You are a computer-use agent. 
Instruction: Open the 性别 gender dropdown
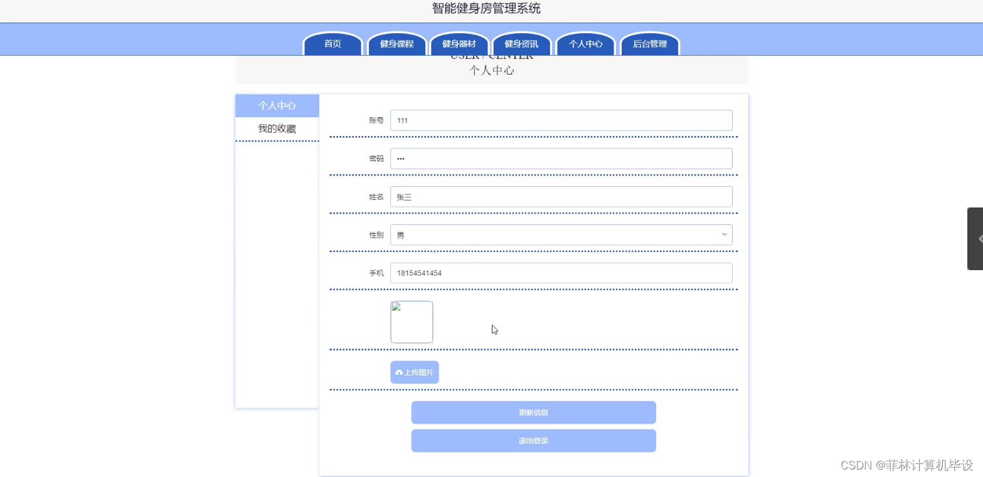561,234
